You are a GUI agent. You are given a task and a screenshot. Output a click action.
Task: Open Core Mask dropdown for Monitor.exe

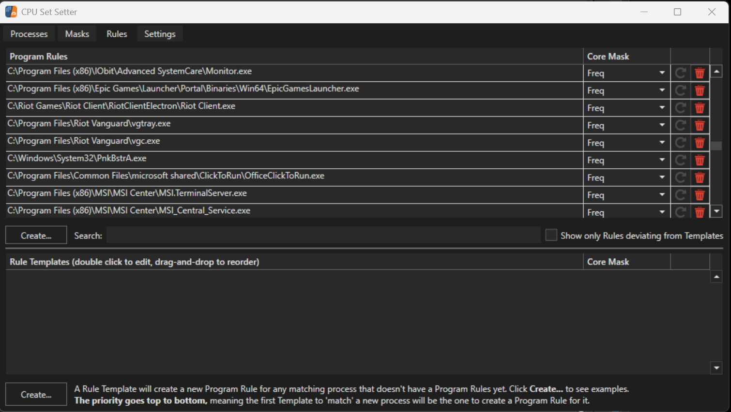[x=626, y=73]
